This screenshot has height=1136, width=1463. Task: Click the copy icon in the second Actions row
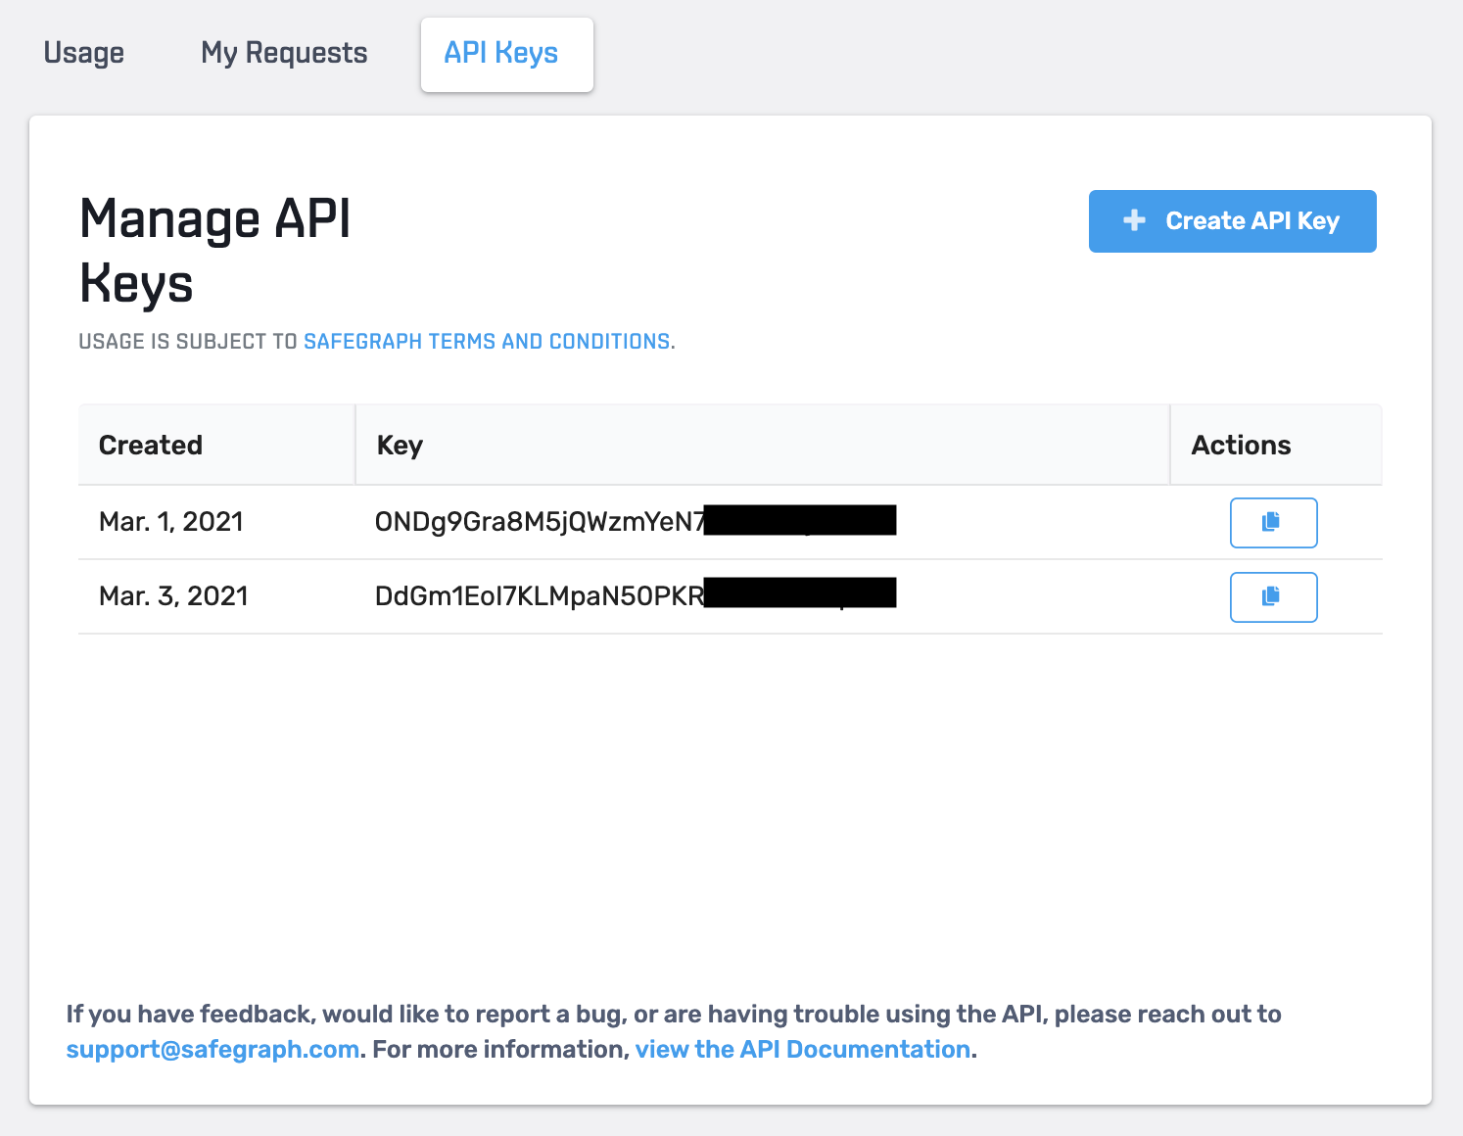tap(1273, 597)
